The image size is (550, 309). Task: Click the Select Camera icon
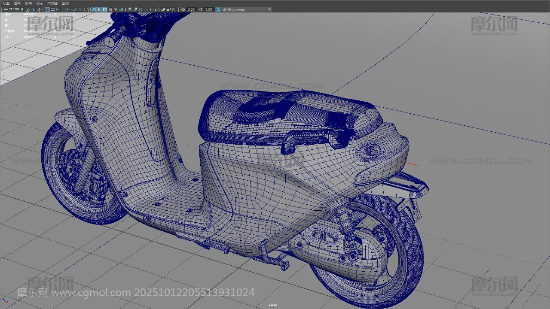(6, 9)
